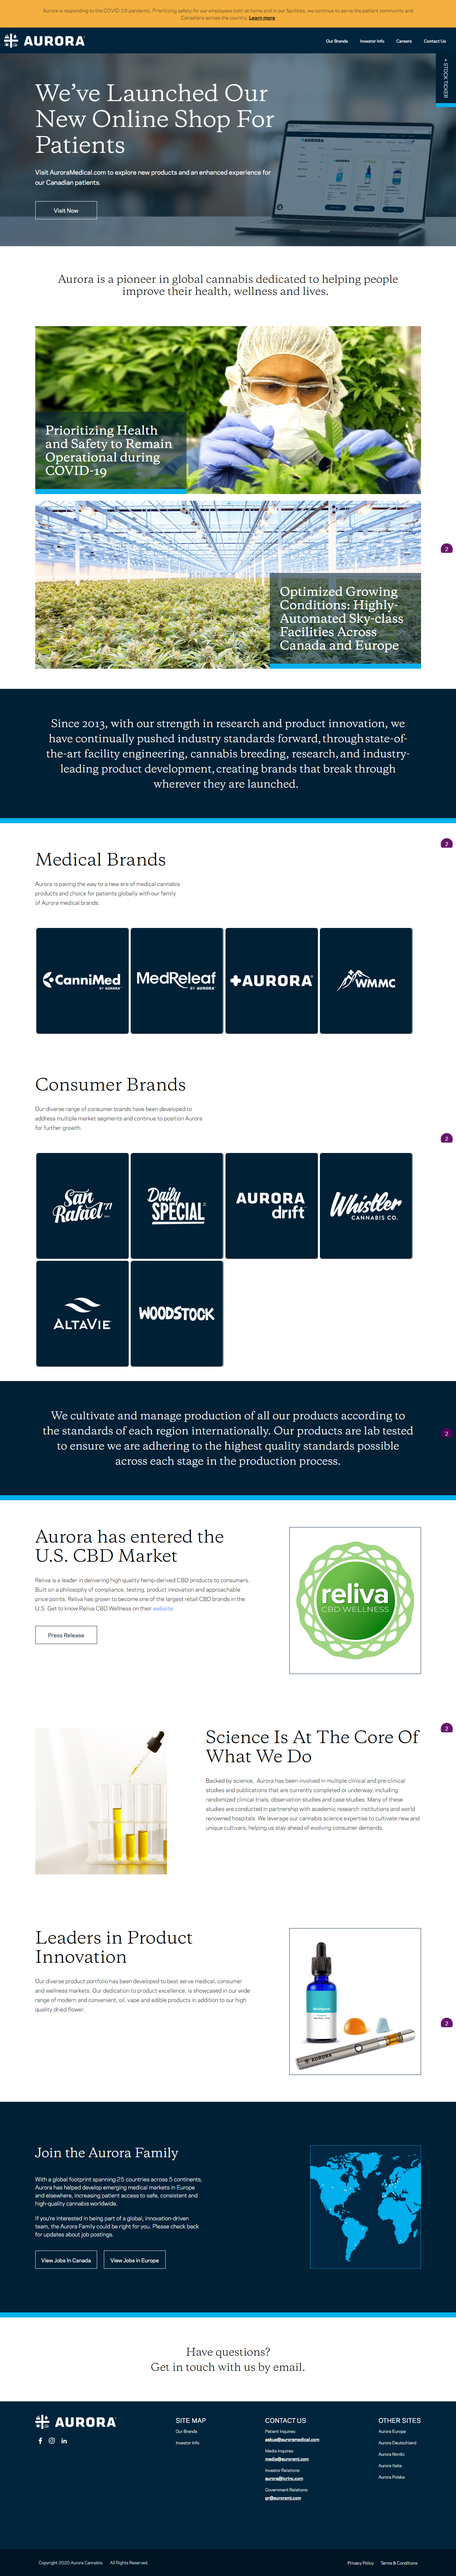Click the Aurora logo in the header
Screen dimensions: 456x2576
pos(45,41)
